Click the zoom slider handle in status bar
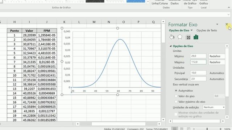 (x=207, y=129)
